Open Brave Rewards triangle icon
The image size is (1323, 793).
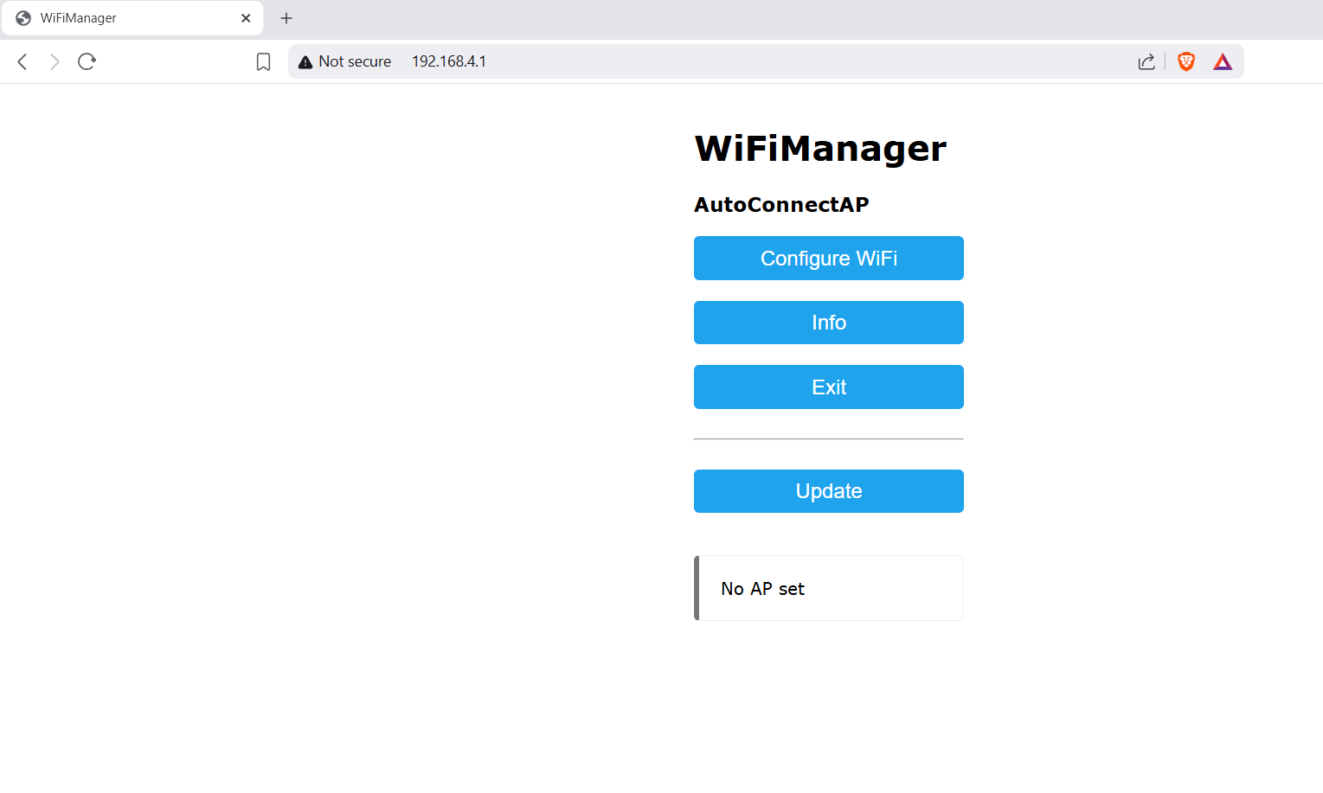1223,61
